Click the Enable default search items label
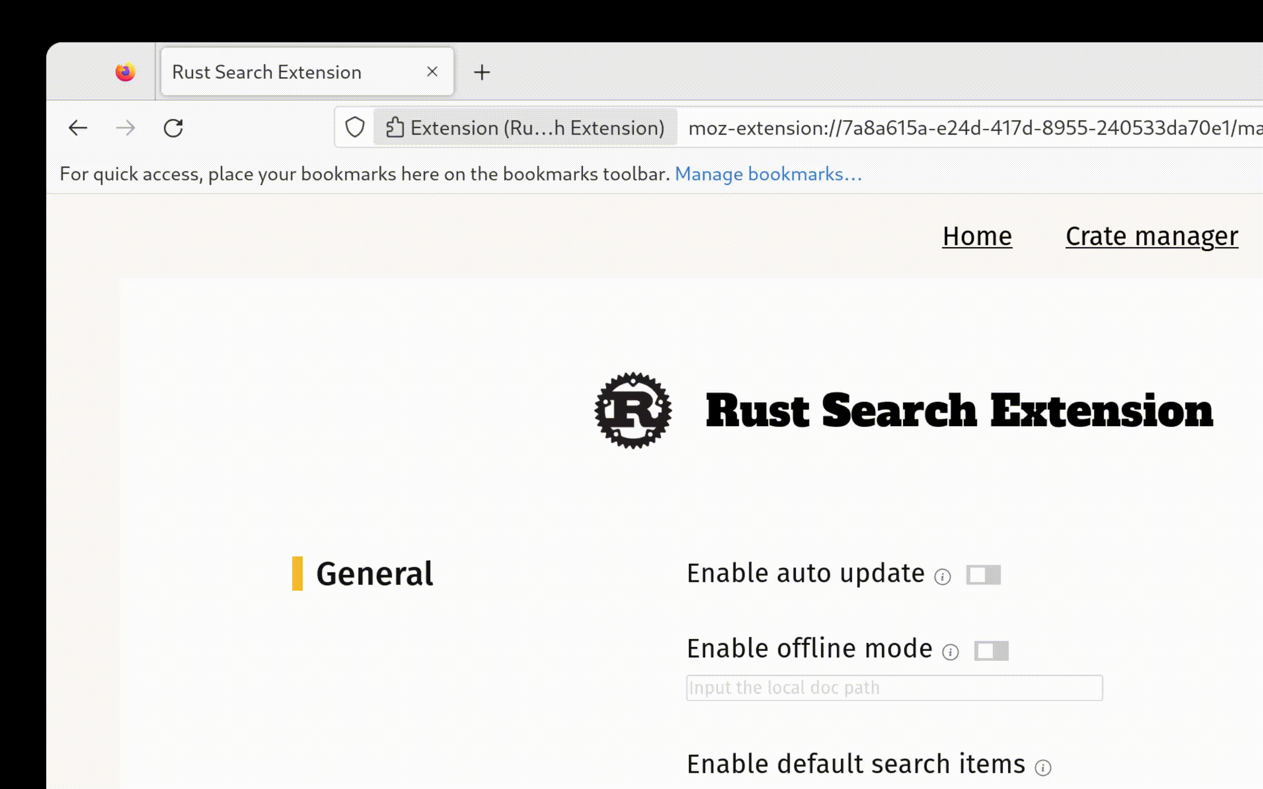The width and height of the screenshot is (1263, 789). [x=856, y=764]
